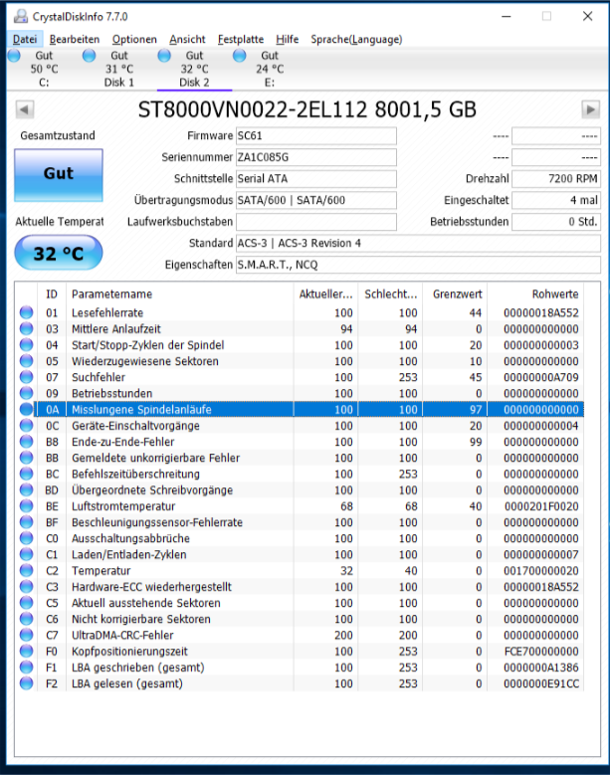Click the Gut overall health status button
This screenshot has height=775, width=610.
pos(59,175)
